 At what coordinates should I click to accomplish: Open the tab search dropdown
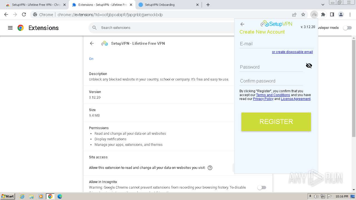click(323, 5)
